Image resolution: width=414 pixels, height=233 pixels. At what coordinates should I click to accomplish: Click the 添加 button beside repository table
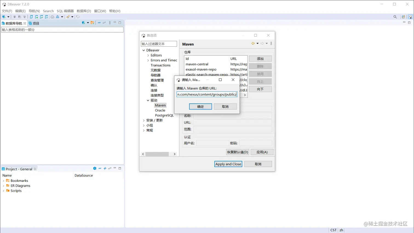(x=260, y=59)
